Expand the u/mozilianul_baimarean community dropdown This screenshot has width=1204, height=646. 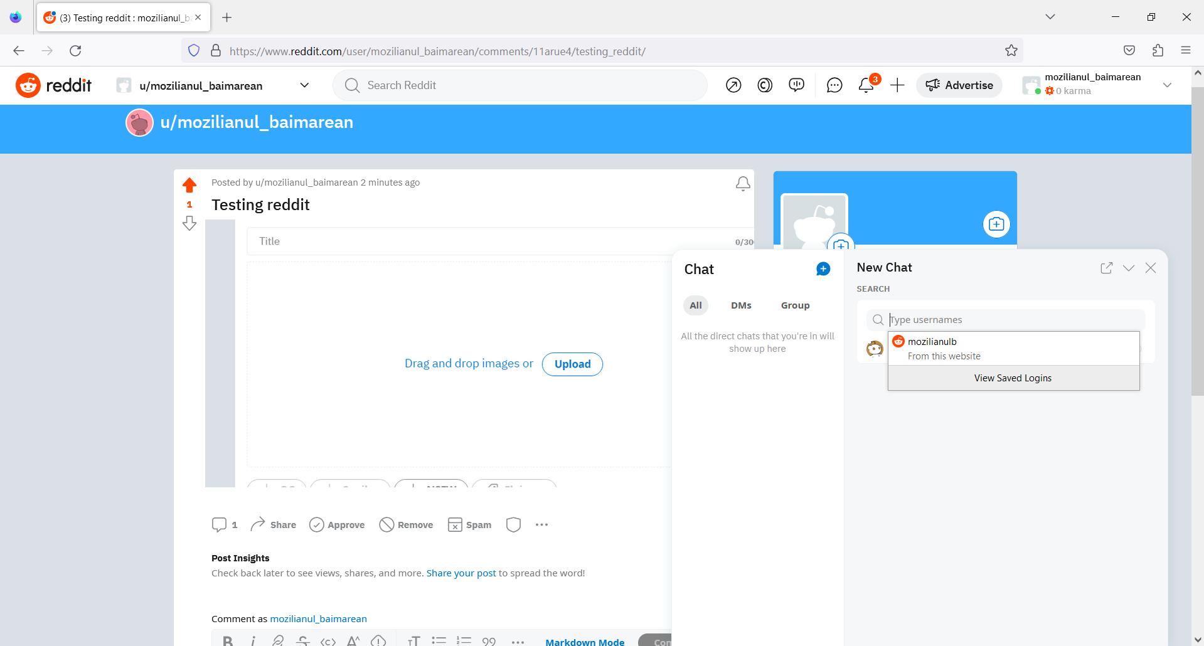click(x=304, y=85)
